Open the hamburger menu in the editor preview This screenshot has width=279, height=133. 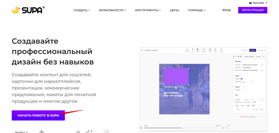coord(142,50)
